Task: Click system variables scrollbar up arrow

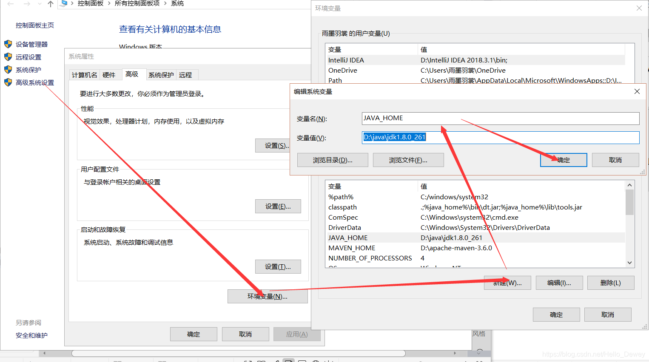Action: tap(630, 185)
